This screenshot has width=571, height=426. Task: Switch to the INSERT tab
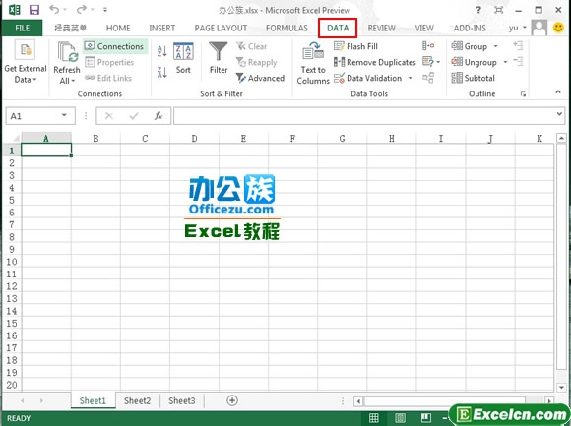pyautogui.click(x=162, y=28)
